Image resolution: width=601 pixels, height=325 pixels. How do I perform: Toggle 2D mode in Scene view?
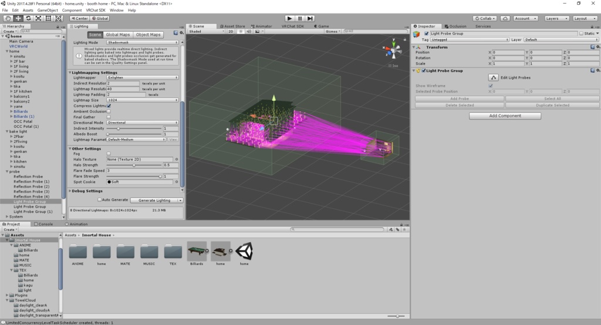coord(231,31)
